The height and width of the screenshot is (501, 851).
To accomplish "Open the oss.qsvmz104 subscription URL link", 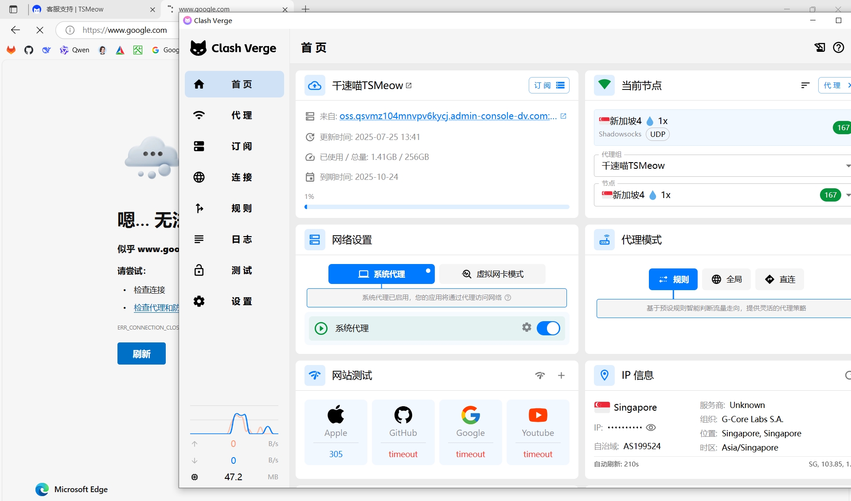I will tap(448, 116).
